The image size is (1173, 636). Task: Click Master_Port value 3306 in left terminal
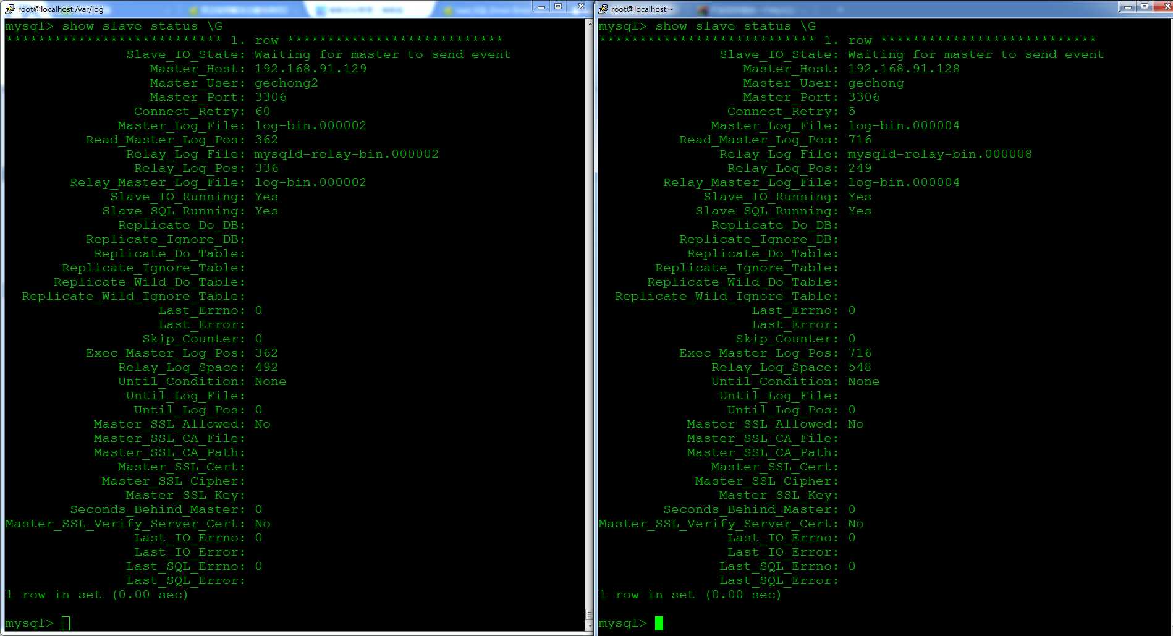pyautogui.click(x=271, y=97)
